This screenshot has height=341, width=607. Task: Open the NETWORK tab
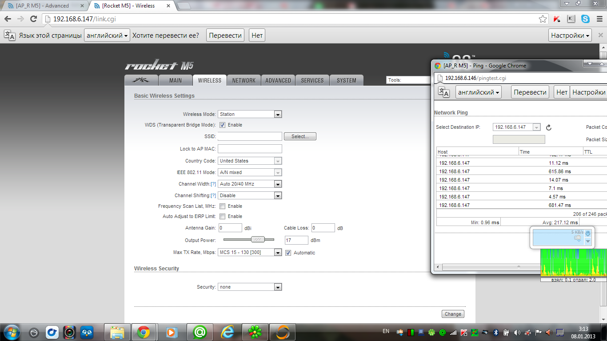point(244,80)
